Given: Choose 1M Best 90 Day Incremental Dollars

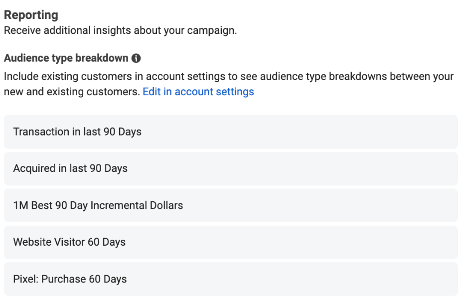Looking at the screenshot, I should click(x=231, y=205).
